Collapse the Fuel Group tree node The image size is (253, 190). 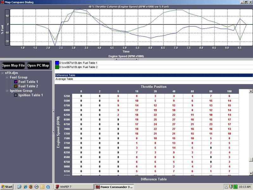pos(7,77)
